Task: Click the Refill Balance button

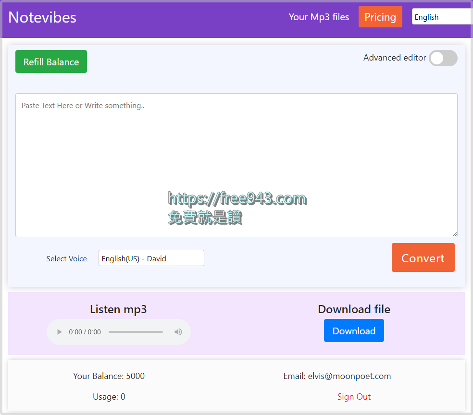Action: tap(51, 61)
